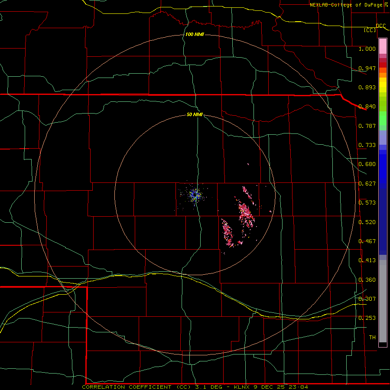Click the 0.627 scale value

click(367, 184)
